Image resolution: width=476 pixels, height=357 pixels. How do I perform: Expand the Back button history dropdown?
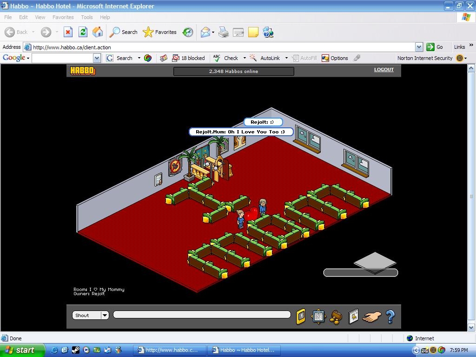coord(33,32)
